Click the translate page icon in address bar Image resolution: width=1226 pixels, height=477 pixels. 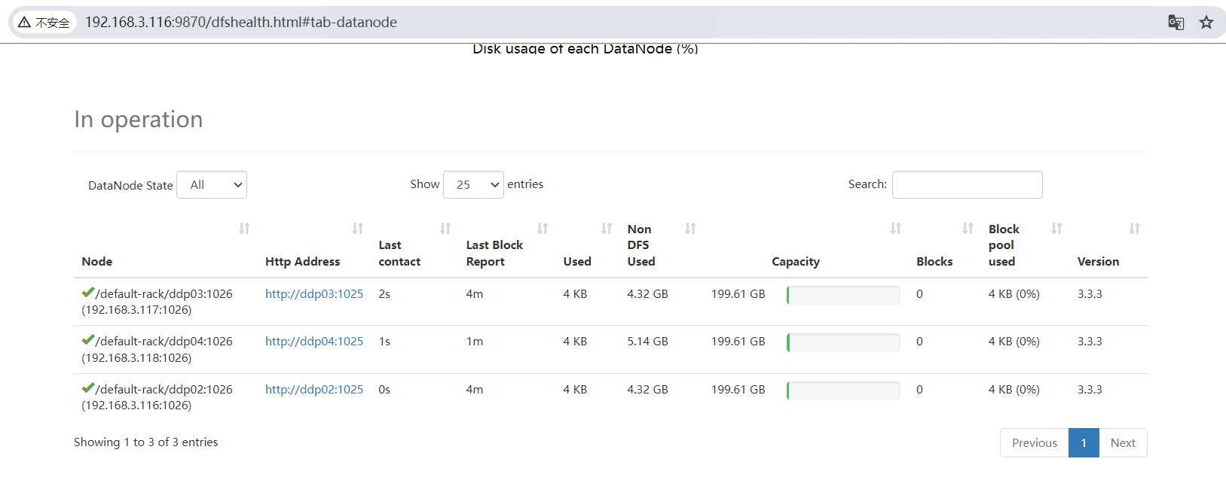pyautogui.click(x=1176, y=23)
